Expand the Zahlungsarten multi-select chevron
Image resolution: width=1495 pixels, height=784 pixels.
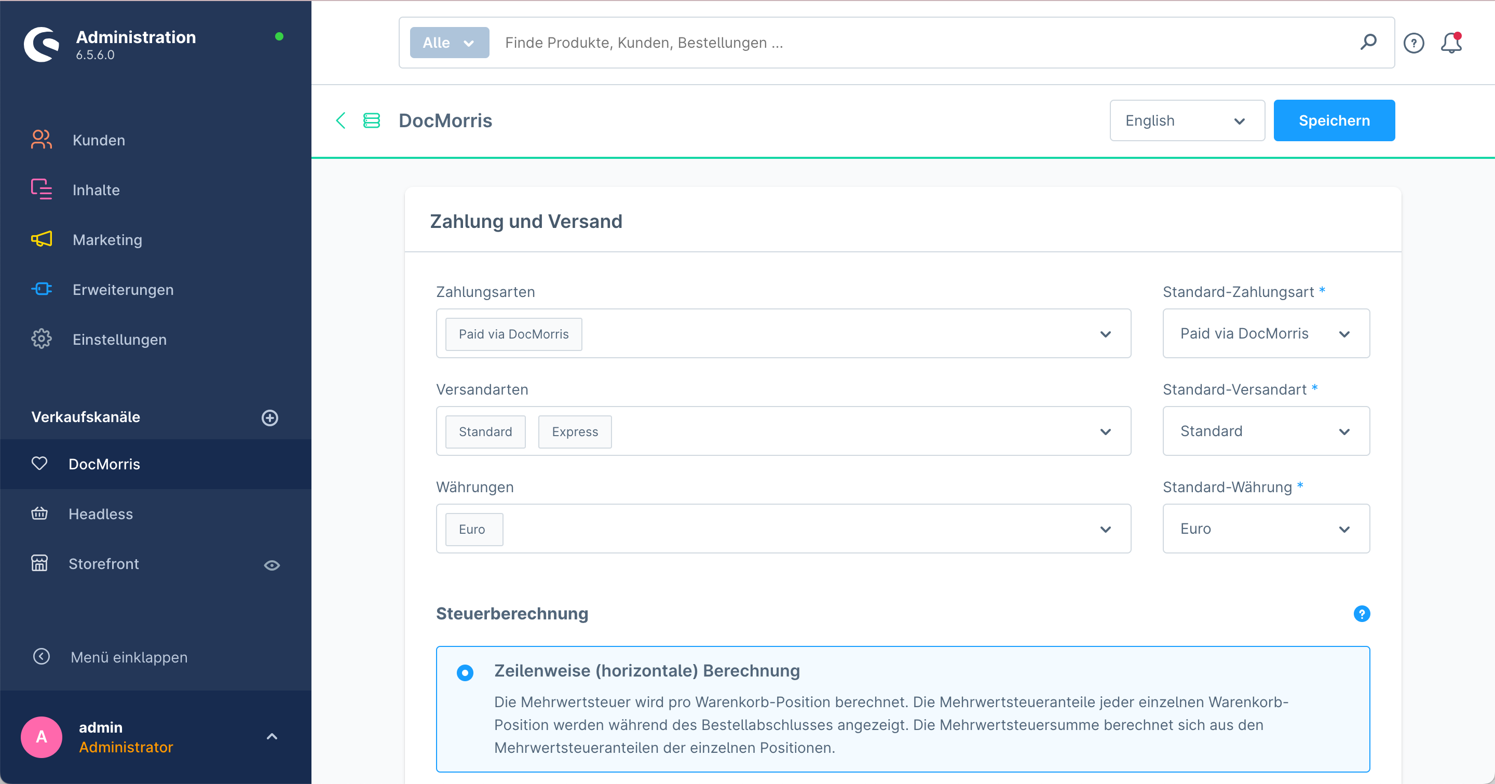coord(1106,334)
